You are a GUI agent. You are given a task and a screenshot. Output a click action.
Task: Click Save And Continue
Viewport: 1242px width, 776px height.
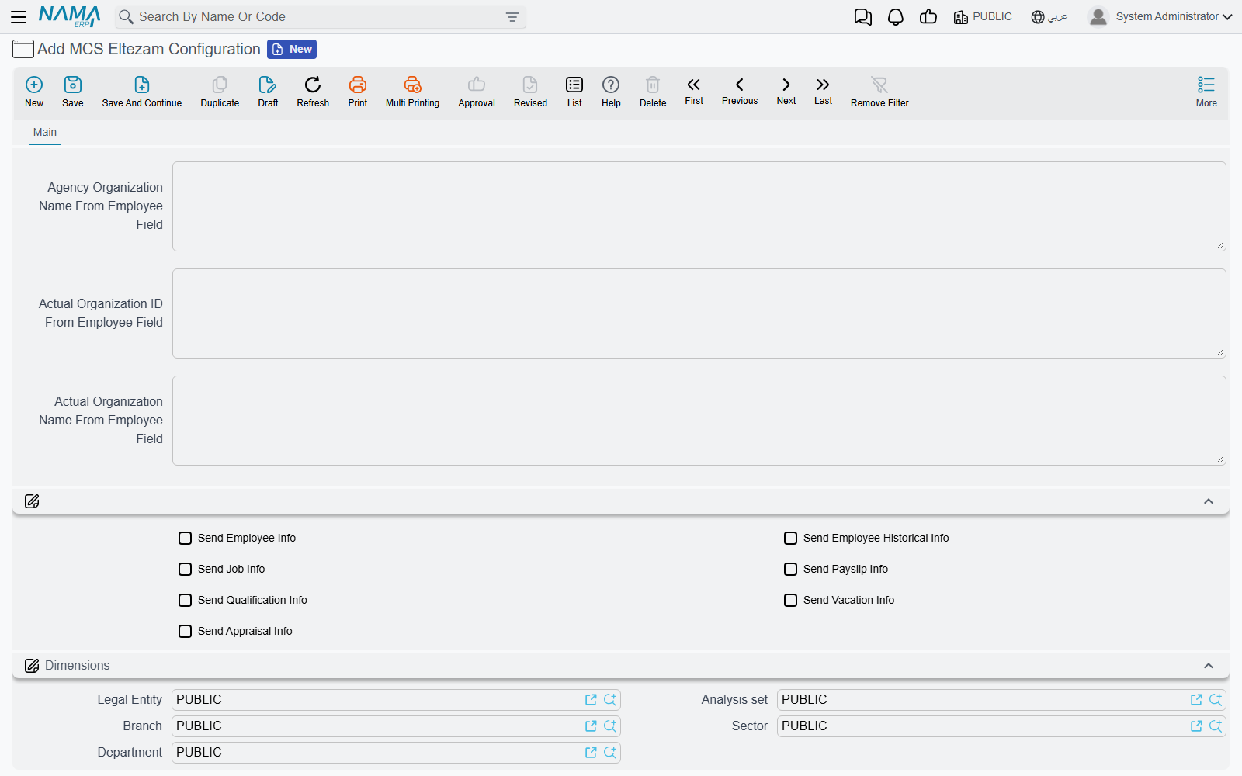[142, 92]
